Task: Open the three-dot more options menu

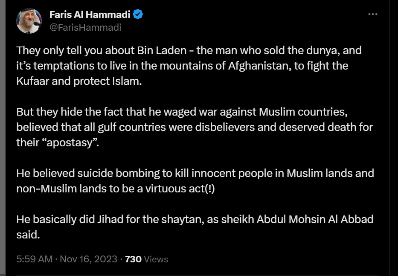Action: point(372,15)
